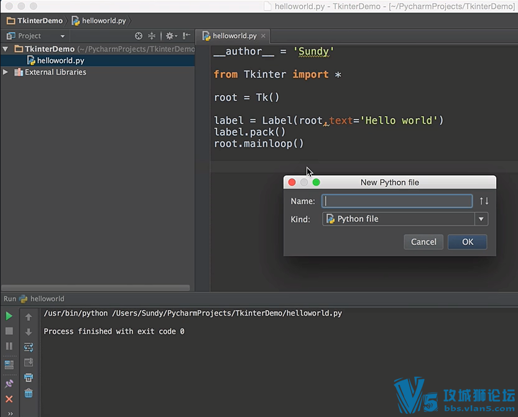The image size is (518, 417).
Task: Hide the Project tool window
Action: click(187, 35)
